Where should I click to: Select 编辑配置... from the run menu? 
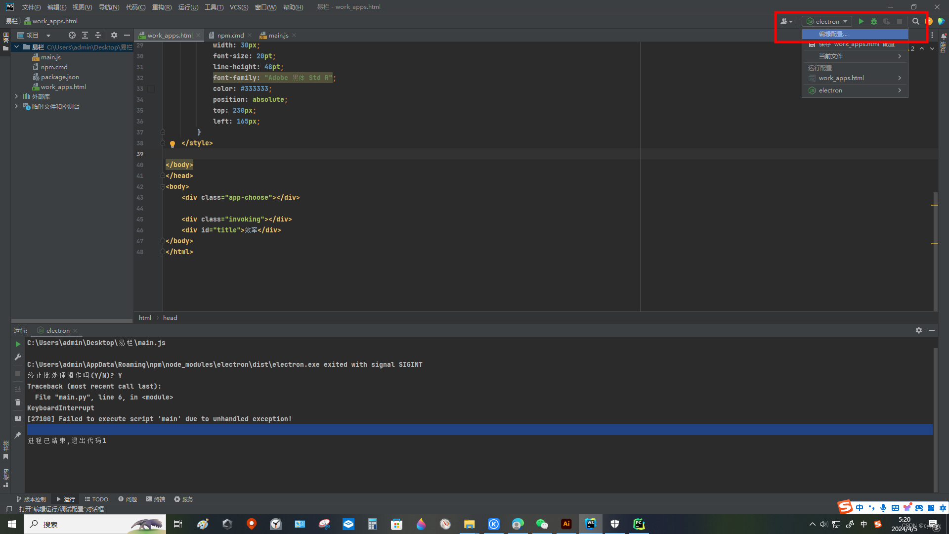click(833, 34)
